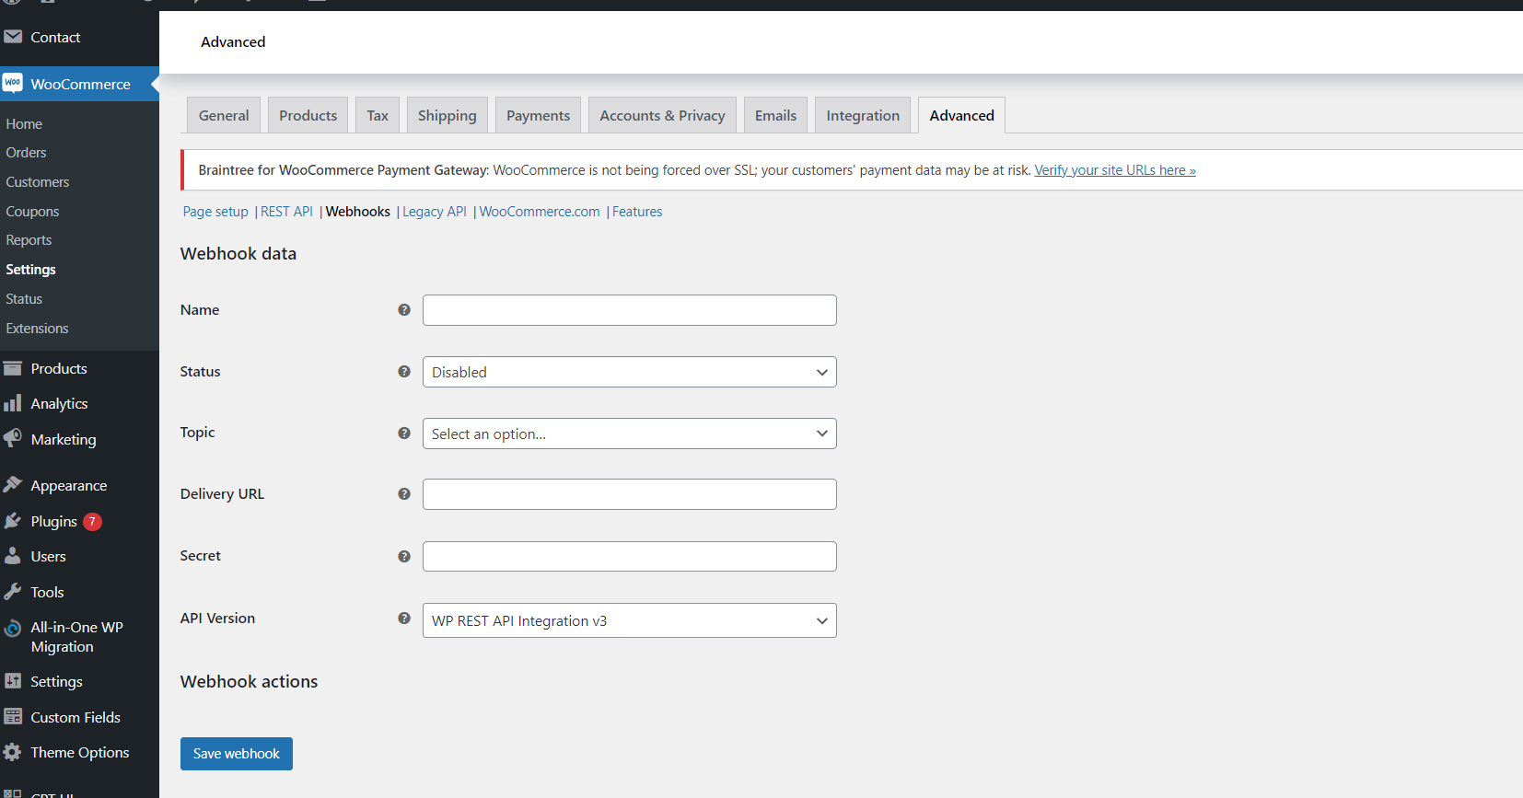Click the Plugins update count badge
This screenshot has width=1523, height=798.
click(x=92, y=522)
